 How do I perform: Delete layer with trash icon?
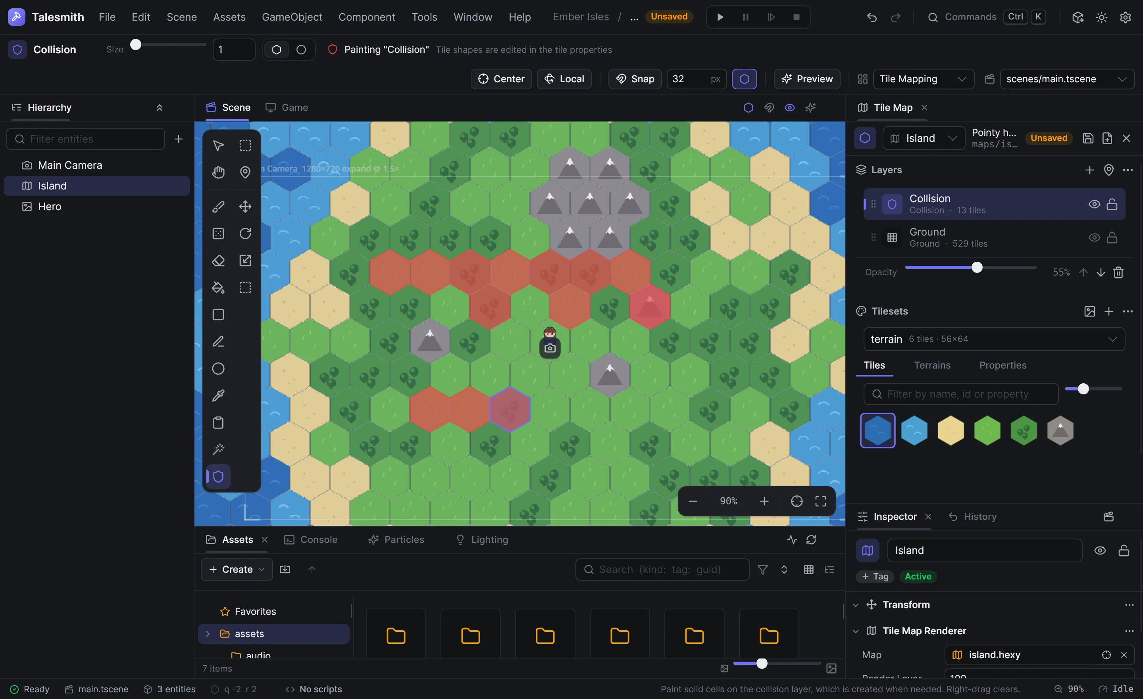point(1118,272)
